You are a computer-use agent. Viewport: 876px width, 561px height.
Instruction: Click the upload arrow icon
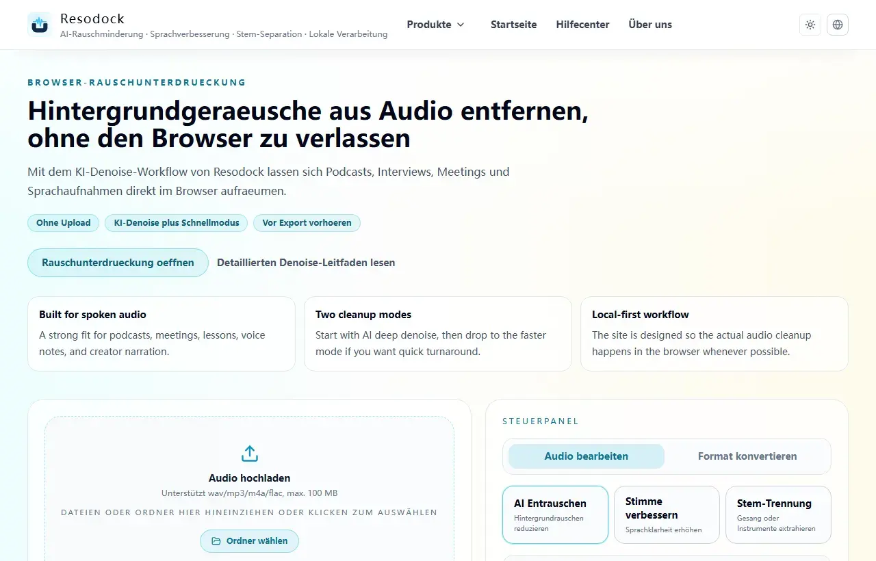(x=250, y=454)
